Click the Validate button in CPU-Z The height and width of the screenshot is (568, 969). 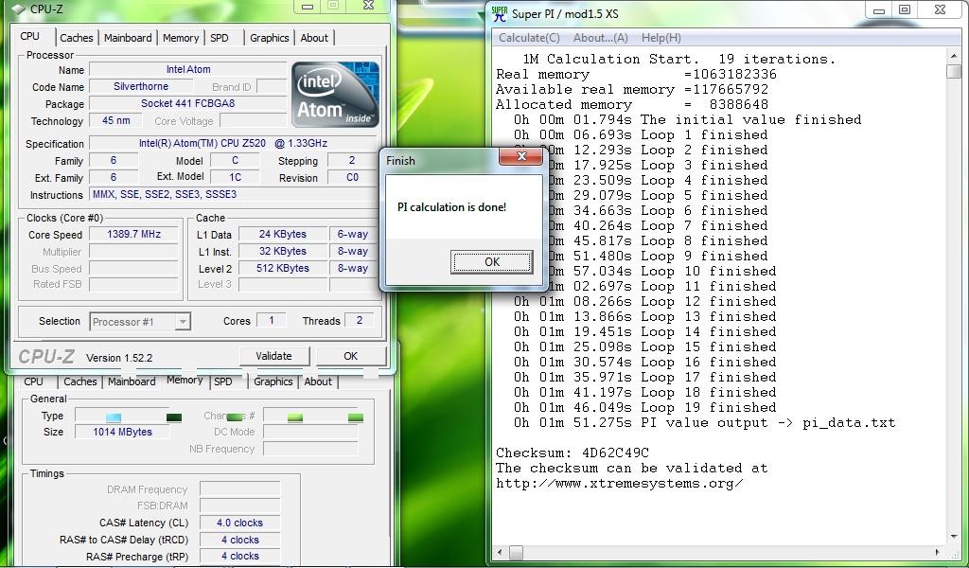273,356
